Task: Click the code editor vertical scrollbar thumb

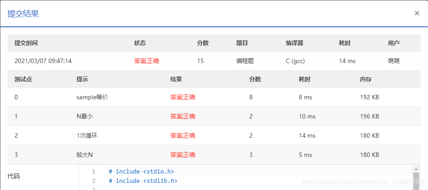Action: 416,181
